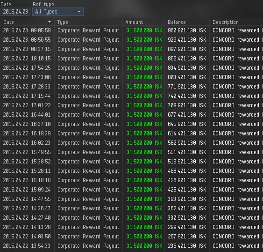Select the row with balance 299 401 130 ISK
The width and height of the screenshot is (263, 252).
[132, 227]
